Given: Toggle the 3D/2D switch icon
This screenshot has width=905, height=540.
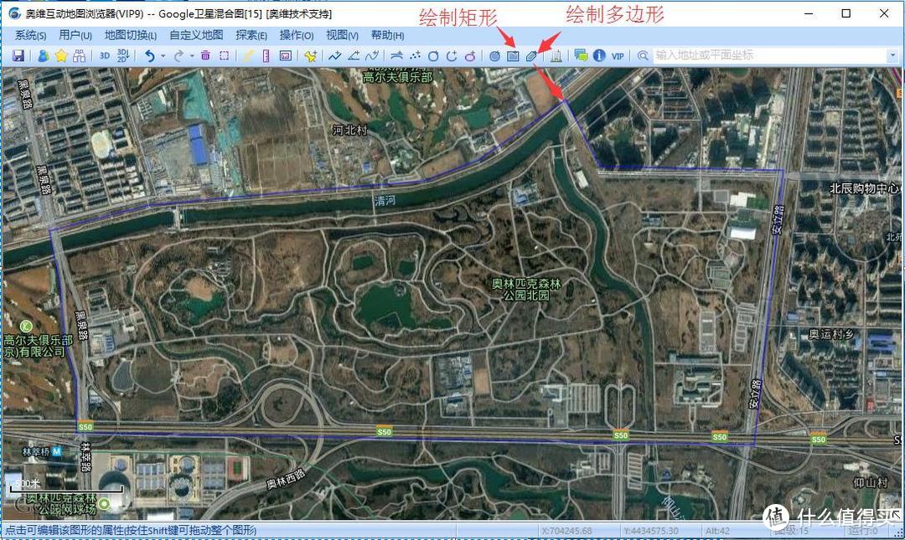Looking at the screenshot, I should (123, 55).
